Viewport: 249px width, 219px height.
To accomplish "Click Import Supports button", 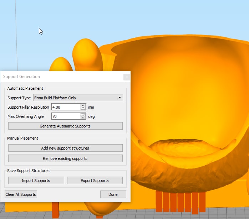I will (36, 181).
